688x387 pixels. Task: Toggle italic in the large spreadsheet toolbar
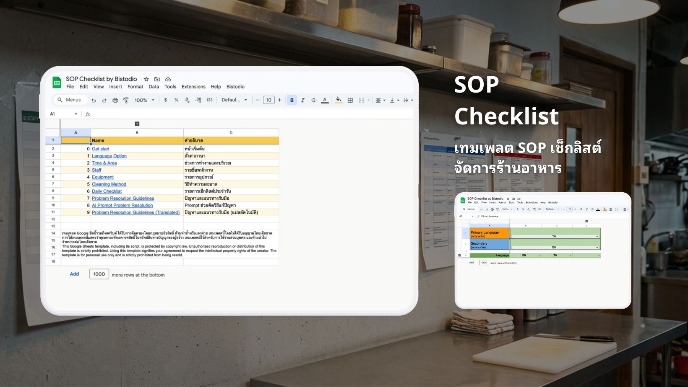tap(302, 100)
